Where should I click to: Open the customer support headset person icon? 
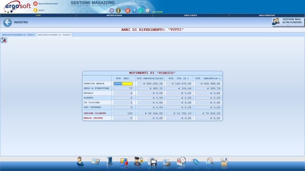(80, 161)
